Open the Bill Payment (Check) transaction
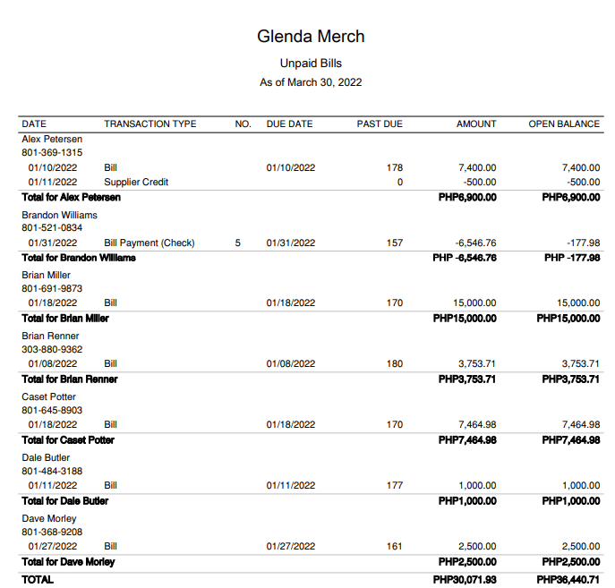This screenshot has width=615, height=588. [149, 243]
